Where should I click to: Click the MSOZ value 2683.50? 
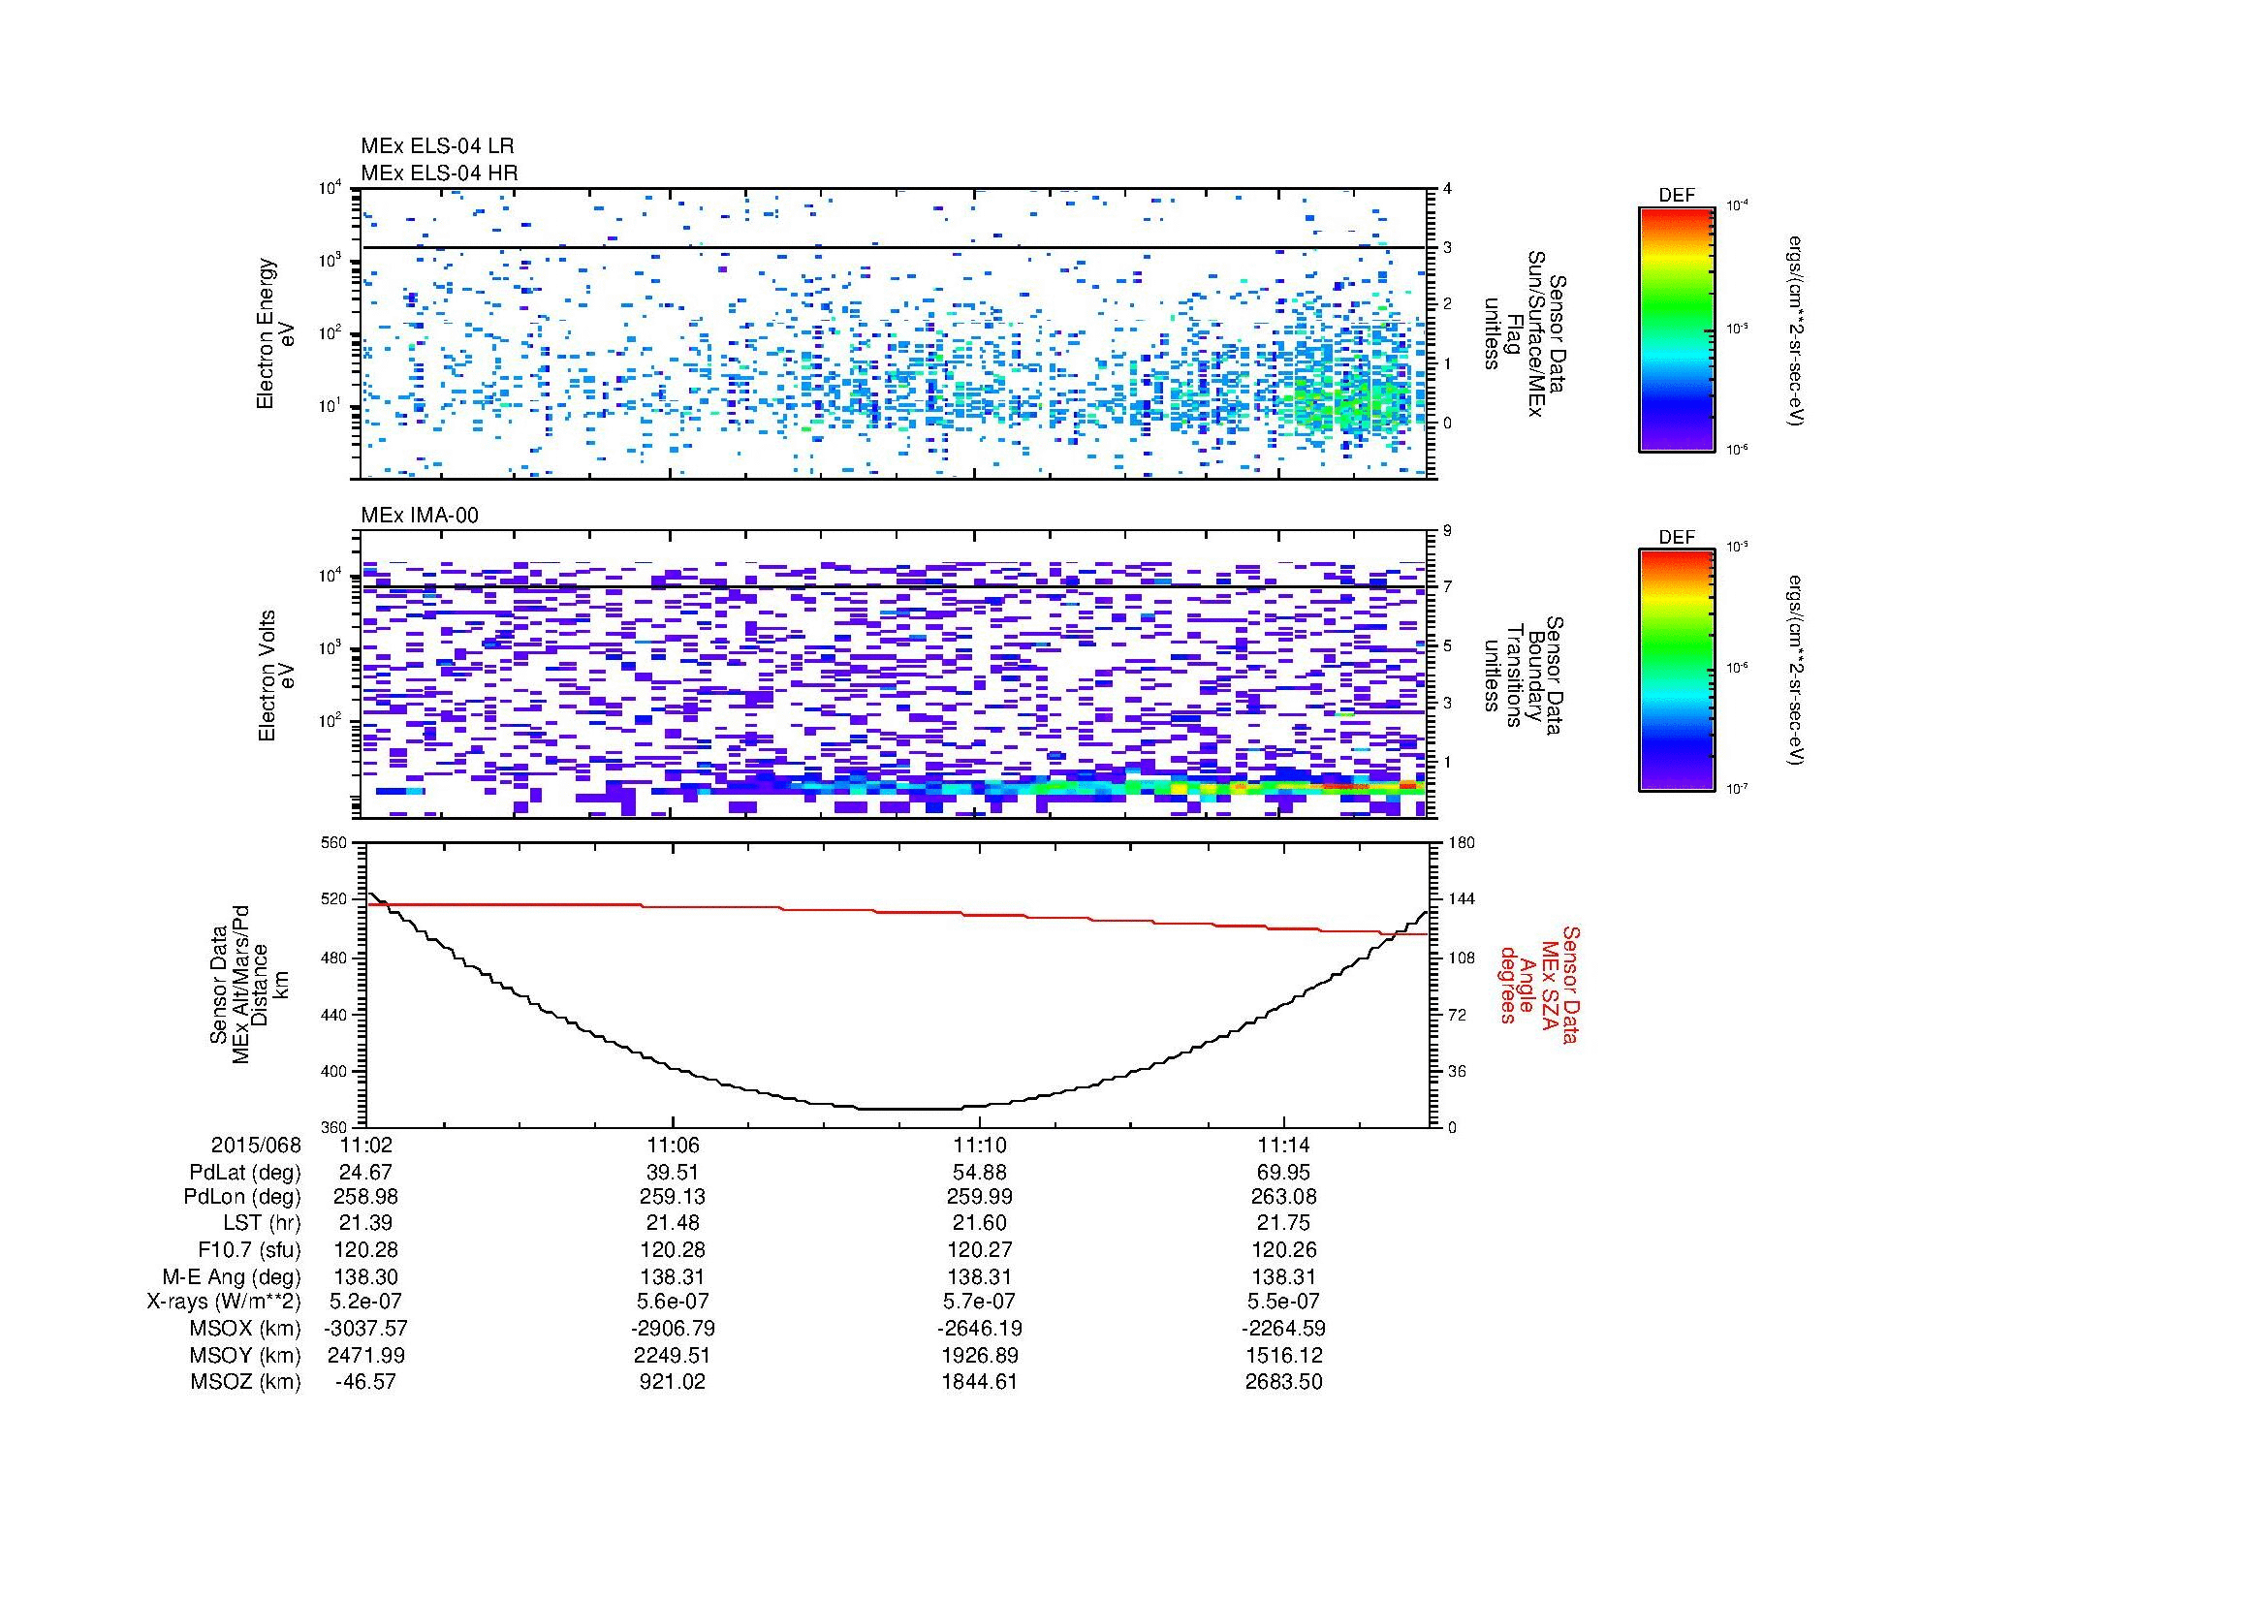tap(1283, 1382)
